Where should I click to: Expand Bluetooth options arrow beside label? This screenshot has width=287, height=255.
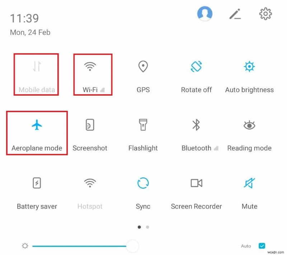216,148
